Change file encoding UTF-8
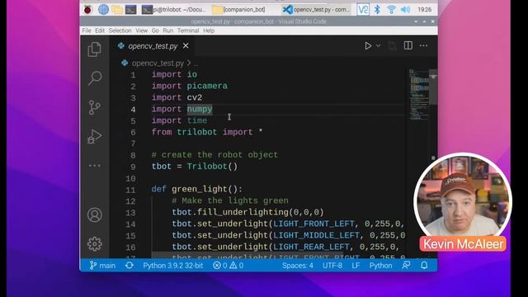Viewport: 528px width, 297px height. 332,266
